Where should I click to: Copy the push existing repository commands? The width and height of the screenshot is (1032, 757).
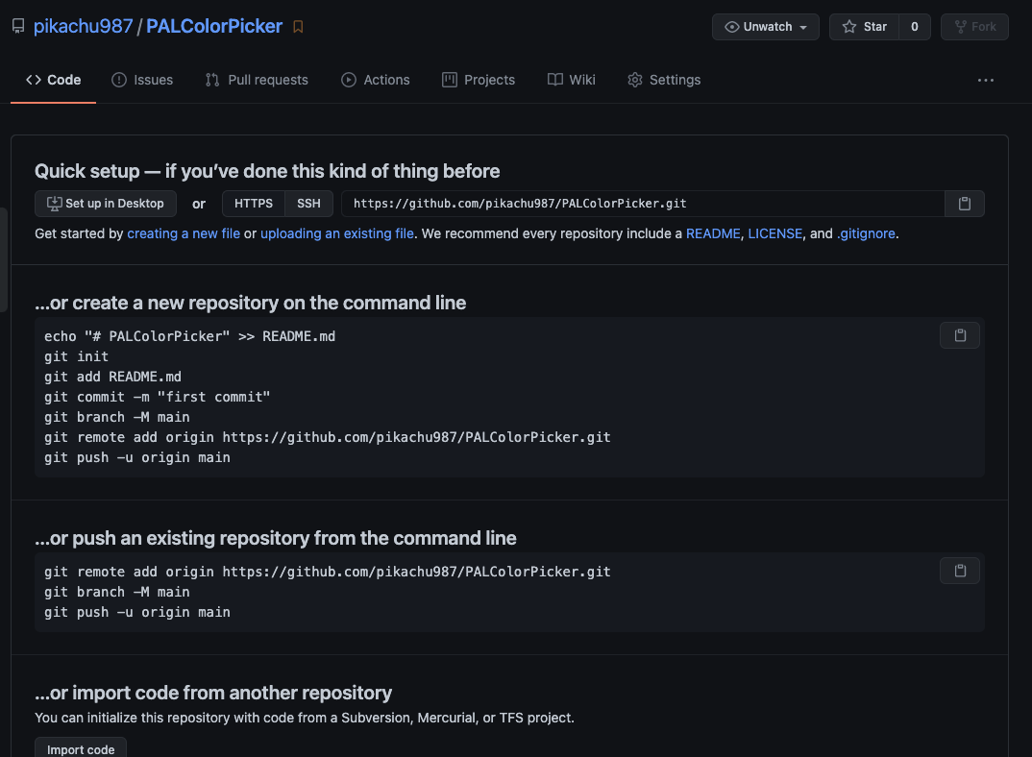click(x=960, y=571)
